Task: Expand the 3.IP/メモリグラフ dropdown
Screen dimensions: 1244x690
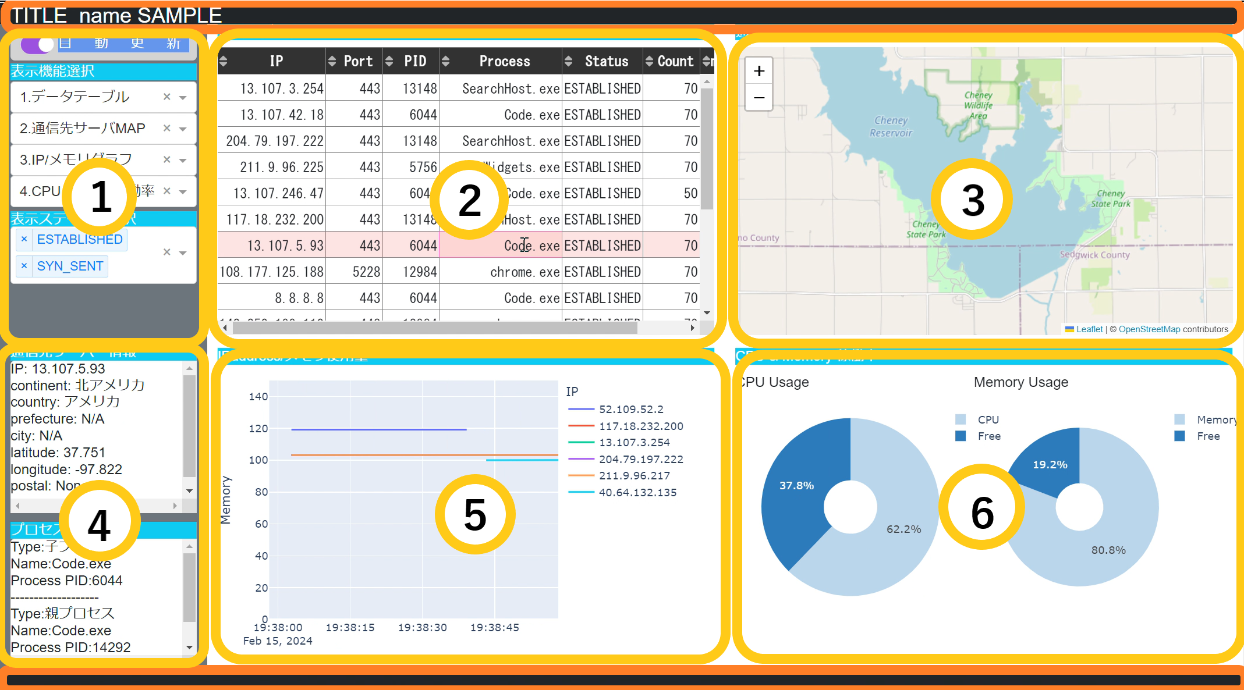Action: click(183, 160)
